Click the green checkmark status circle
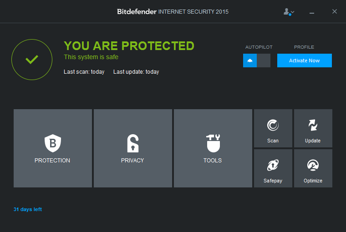 pyautogui.click(x=32, y=60)
